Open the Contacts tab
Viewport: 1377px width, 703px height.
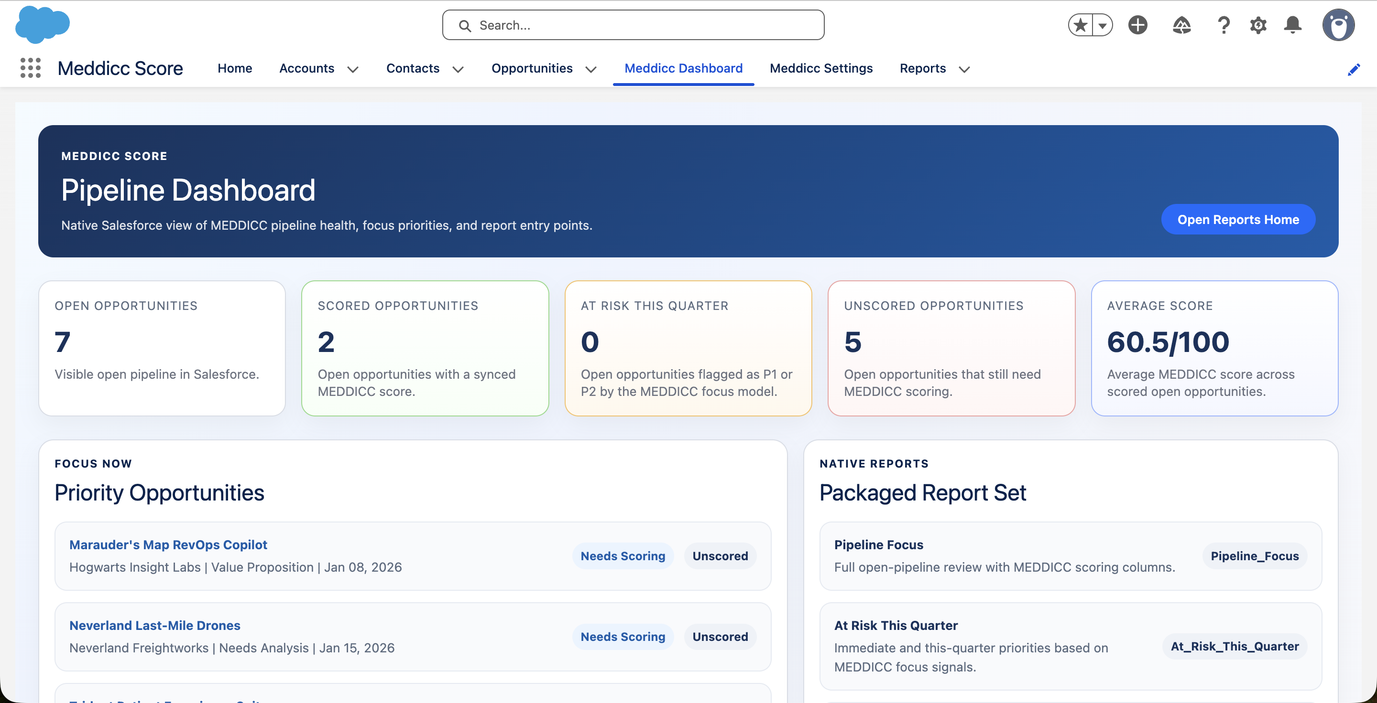pos(413,68)
